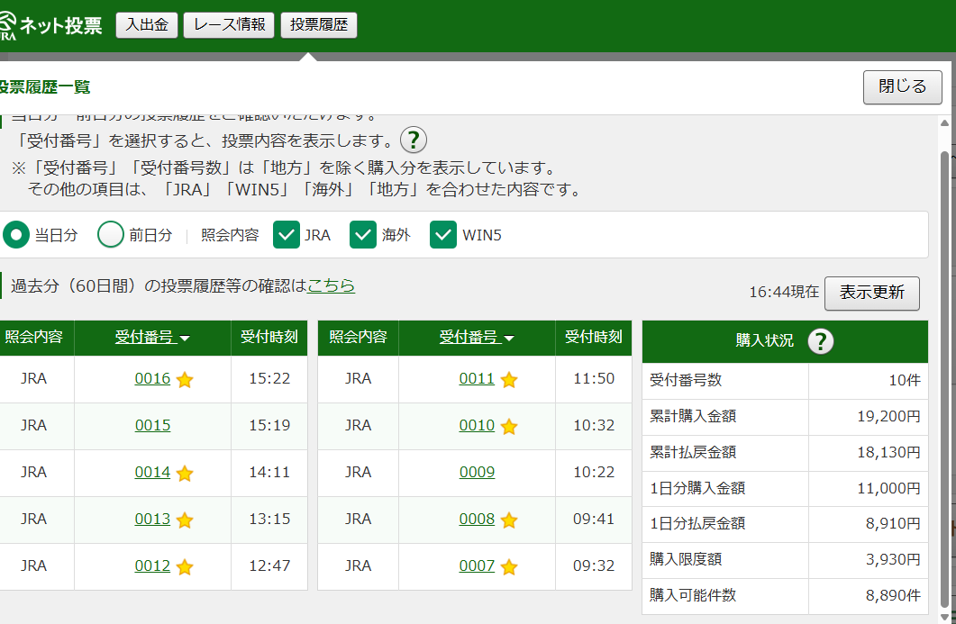Click the star icon beside receipt 0014
956x624 pixels.
(x=185, y=474)
